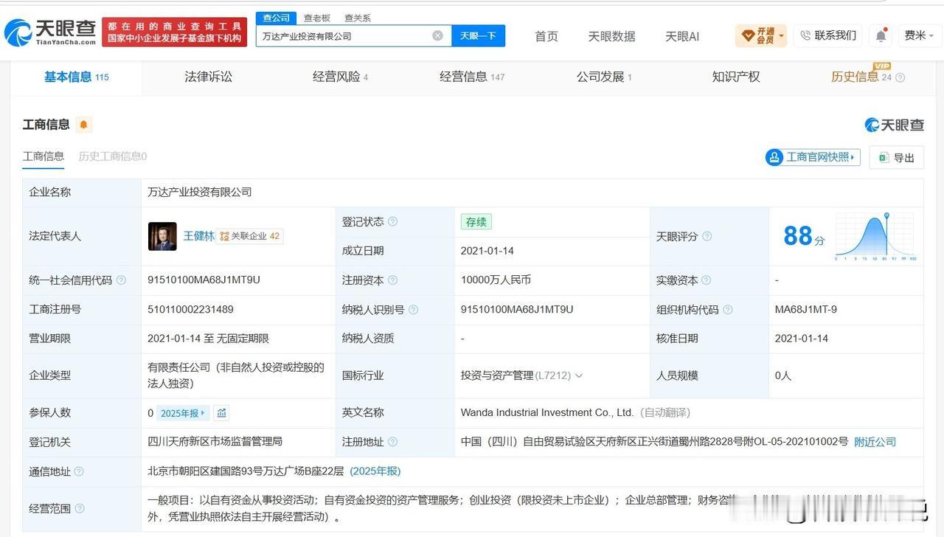Expand the 国标行业 L7212 dropdown chevron

(579, 375)
